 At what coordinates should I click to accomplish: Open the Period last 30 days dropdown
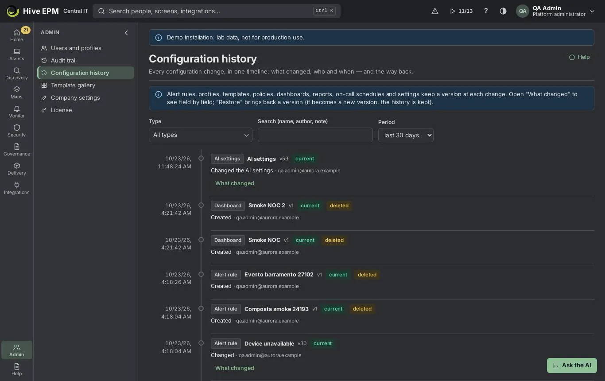click(x=406, y=135)
